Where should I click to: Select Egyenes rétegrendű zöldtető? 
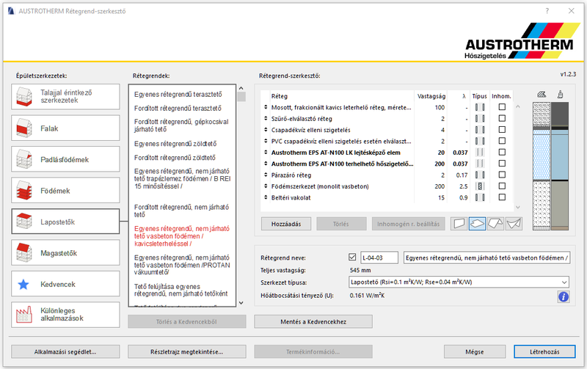[175, 144]
